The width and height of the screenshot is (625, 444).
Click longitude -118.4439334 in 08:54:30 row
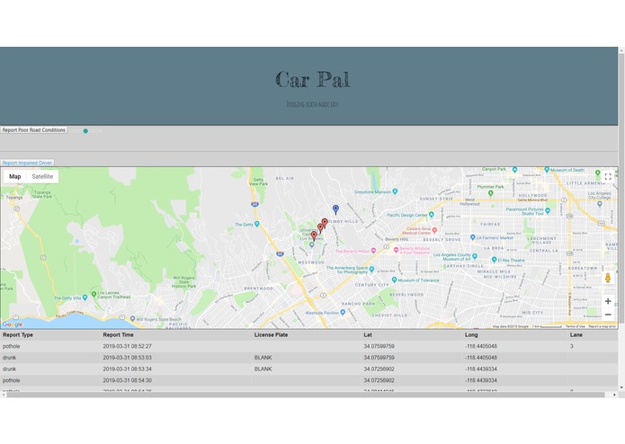coord(481,381)
